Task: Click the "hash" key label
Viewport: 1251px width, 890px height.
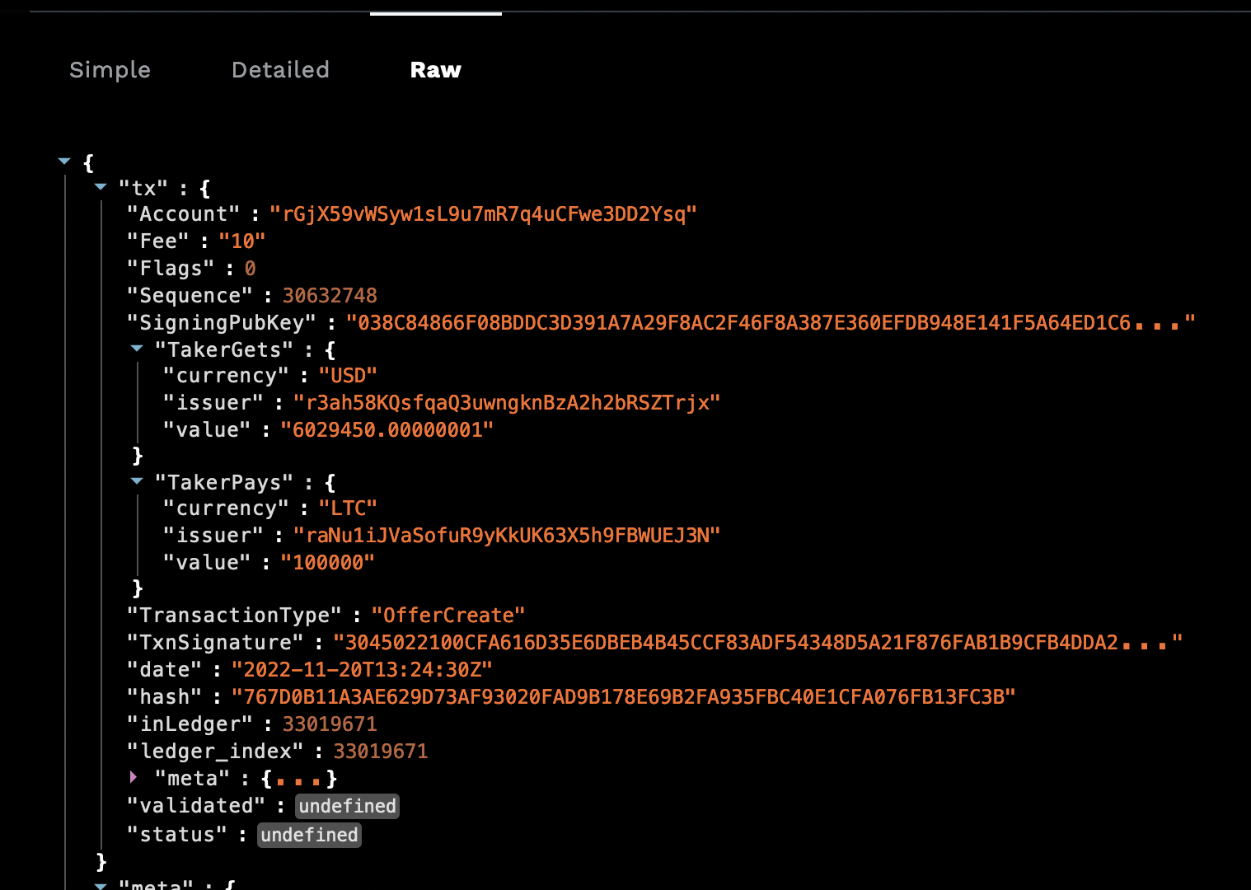Action: (164, 697)
